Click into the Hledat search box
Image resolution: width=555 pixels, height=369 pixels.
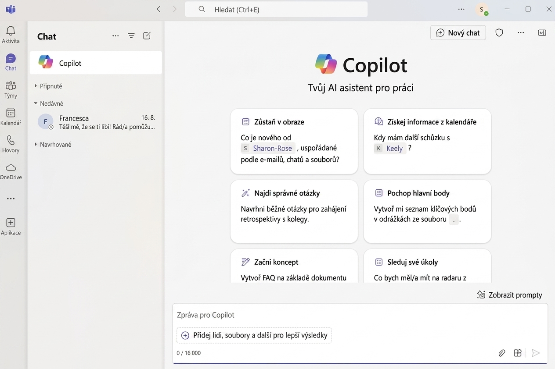276,9
